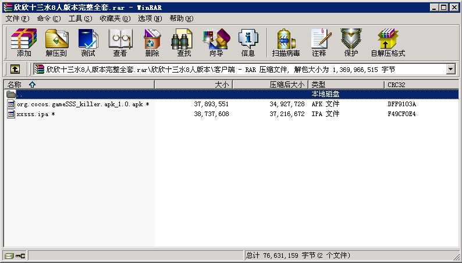The width and height of the screenshot is (462, 263).
Task: Select the parent folder '..' icon
Action: point(11,94)
